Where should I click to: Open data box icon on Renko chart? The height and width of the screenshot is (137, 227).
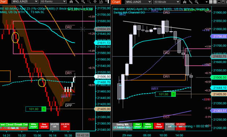coord(101,2)
